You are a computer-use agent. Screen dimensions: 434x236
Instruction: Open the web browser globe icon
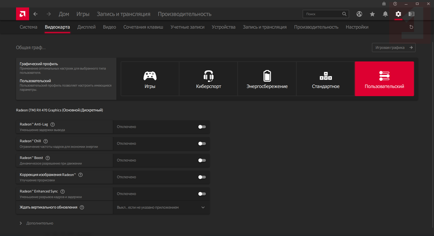[359, 14]
